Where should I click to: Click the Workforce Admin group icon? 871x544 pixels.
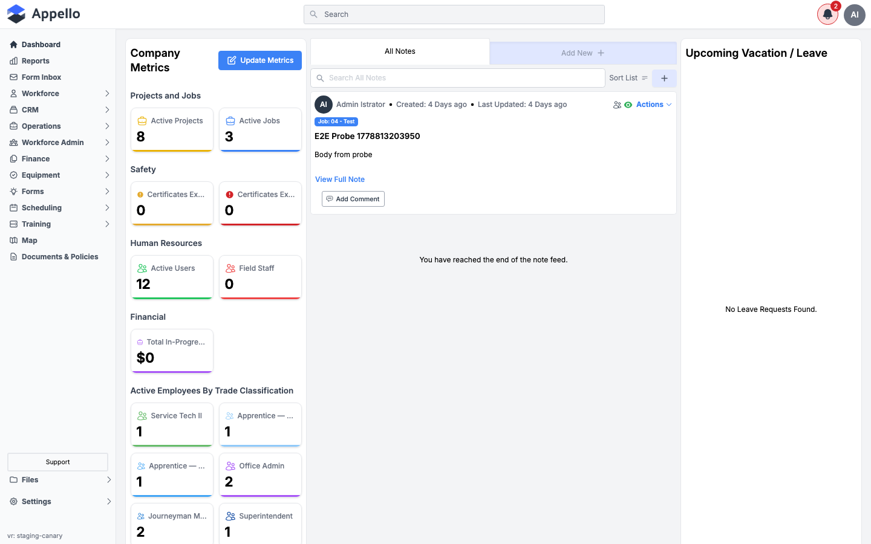pyautogui.click(x=13, y=143)
